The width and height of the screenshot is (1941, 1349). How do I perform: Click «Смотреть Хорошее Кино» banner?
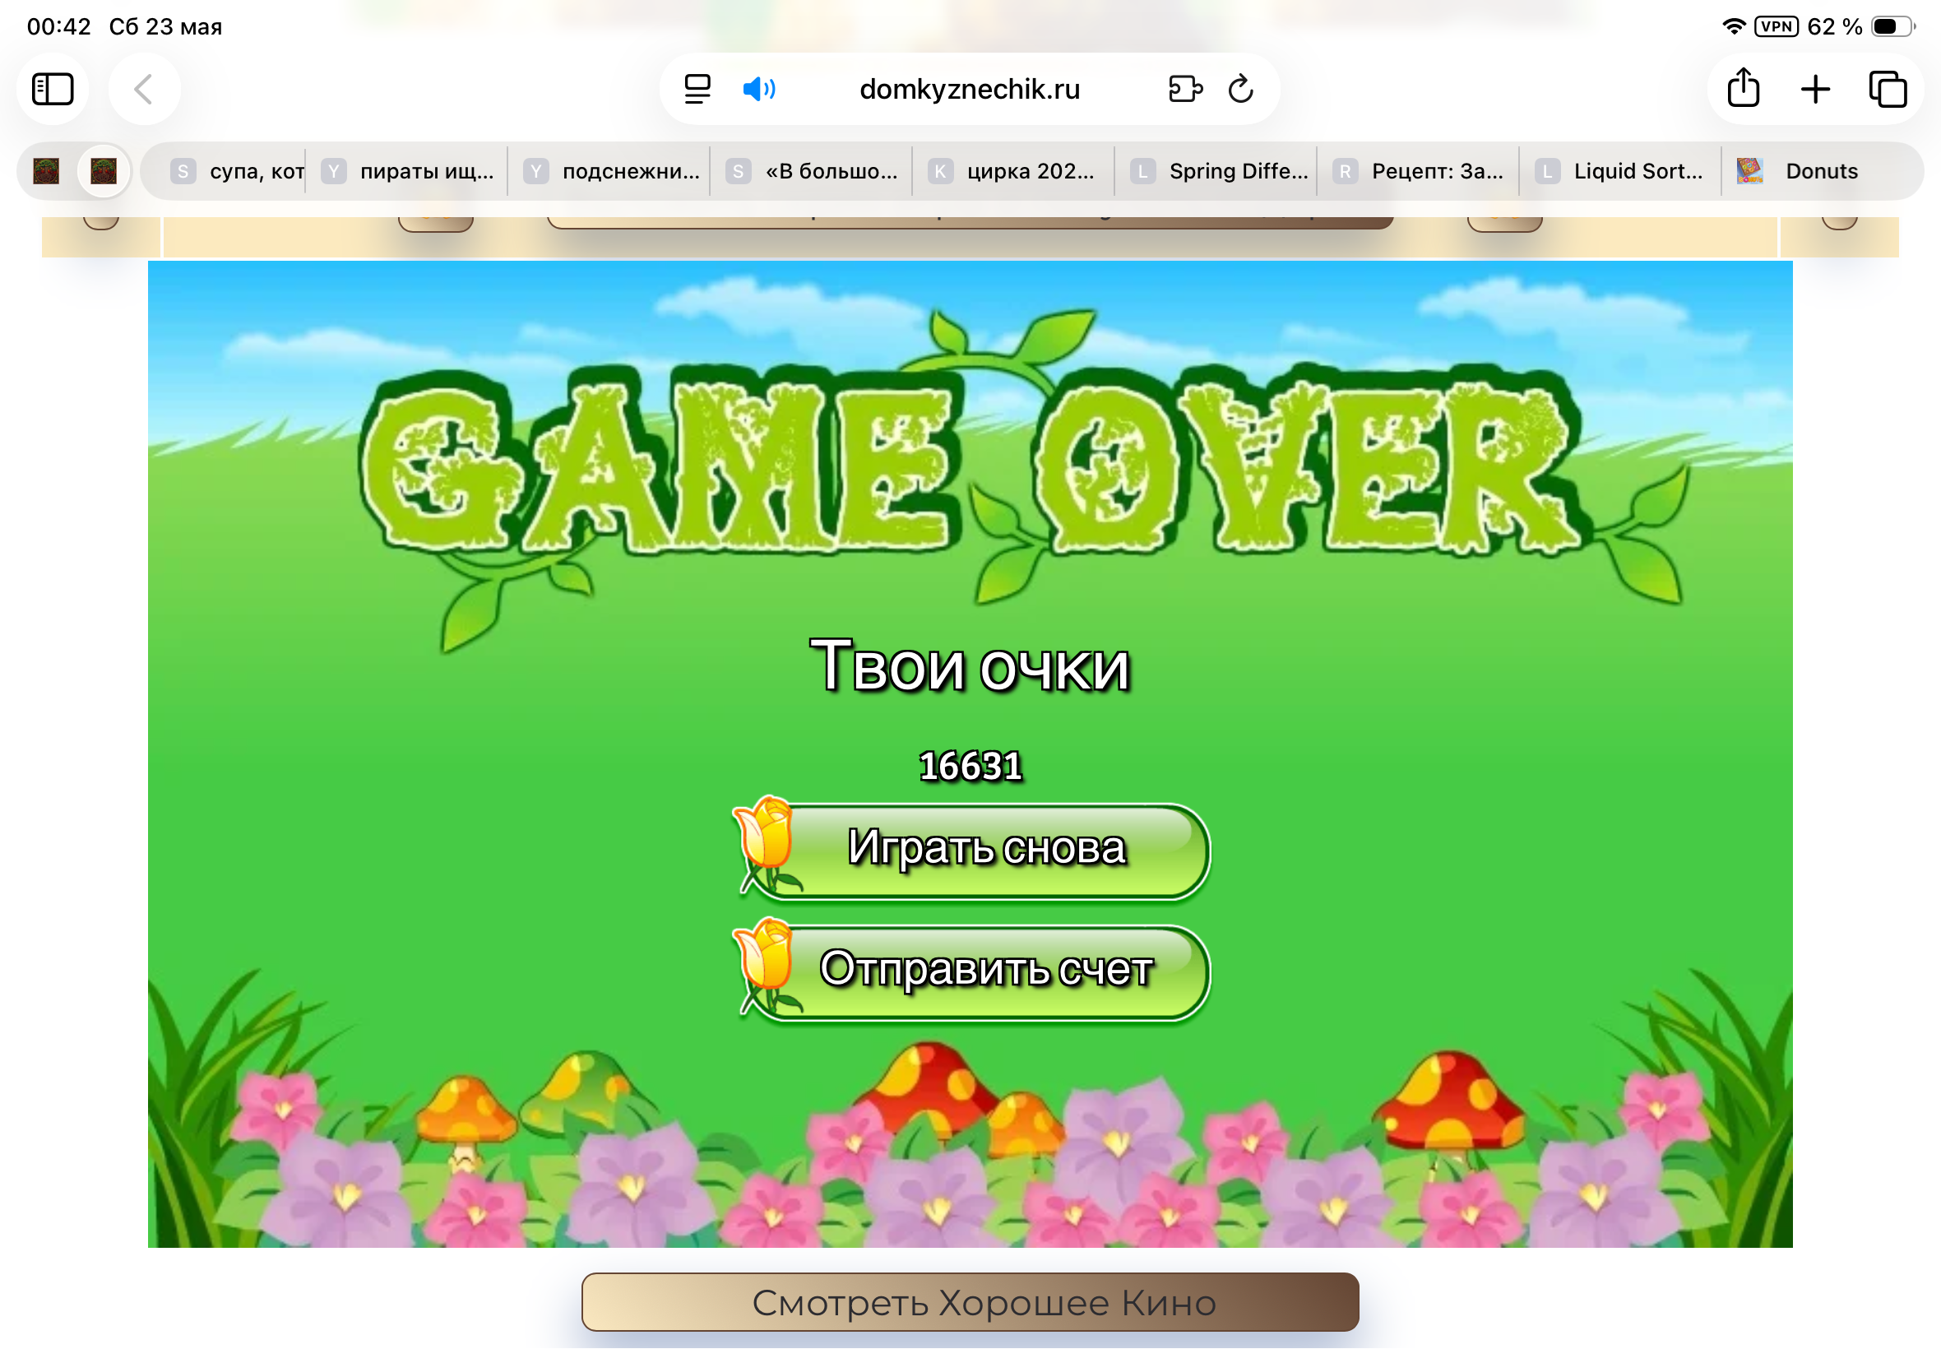point(970,1302)
